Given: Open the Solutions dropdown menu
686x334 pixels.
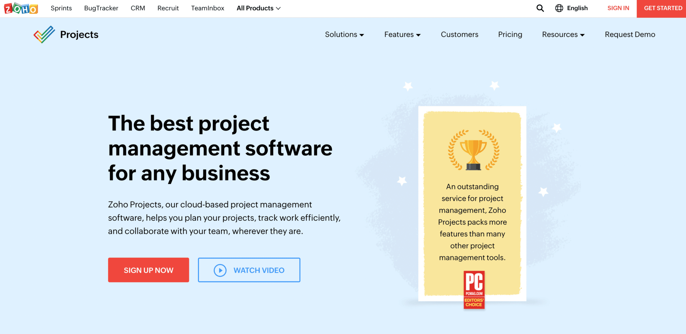Looking at the screenshot, I should pos(344,35).
